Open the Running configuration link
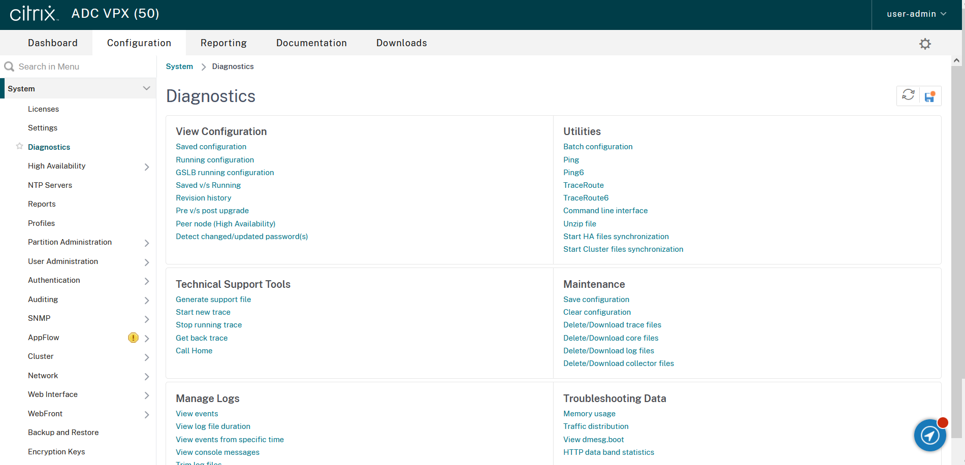The image size is (965, 465). pyautogui.click(x=215, y=160)
